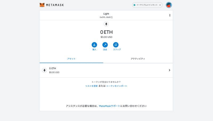
Task: Click the 0 ETH main balance text
Action: [x=106, y=32]
